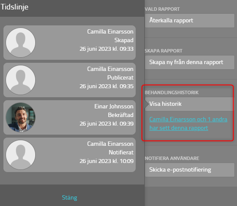Select the Notifierat status text
Image resolution: width=237 pixels, height=206 pixels.
(121, 152)
